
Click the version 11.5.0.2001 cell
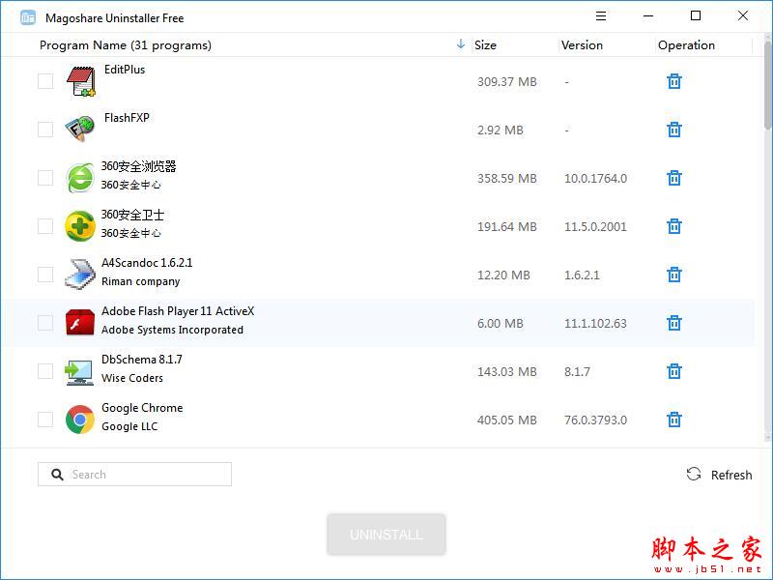[595, 227]
